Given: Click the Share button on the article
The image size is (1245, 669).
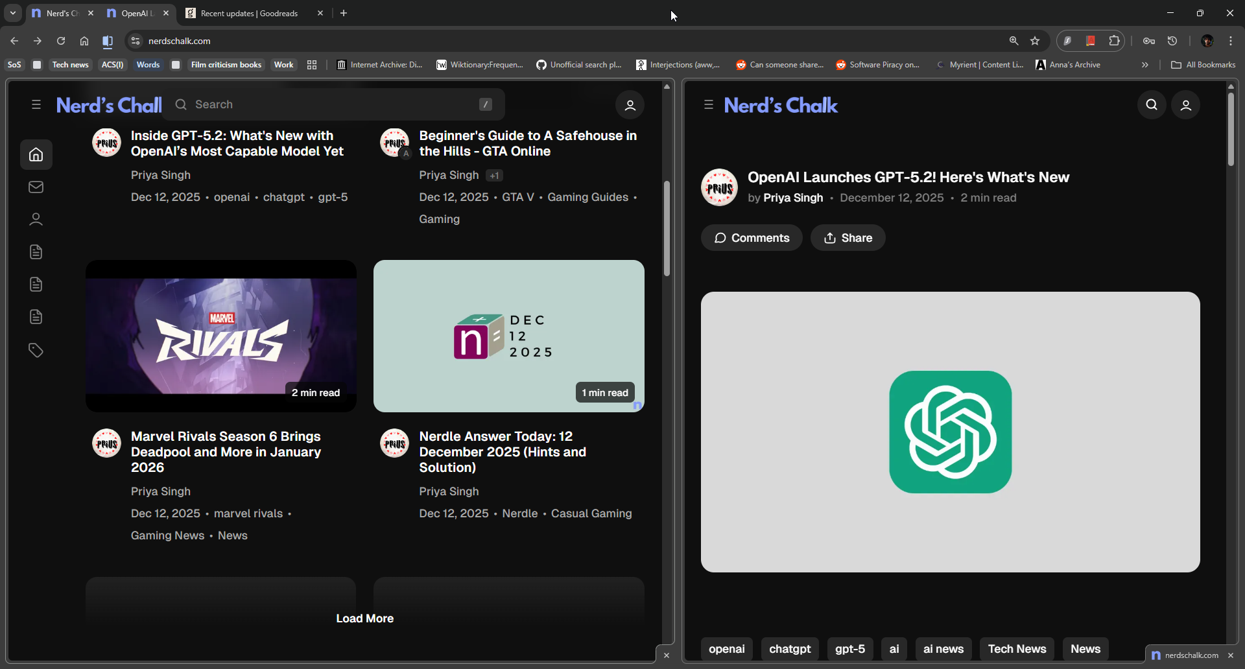Looking at the screenshot, I should [848, 238].
